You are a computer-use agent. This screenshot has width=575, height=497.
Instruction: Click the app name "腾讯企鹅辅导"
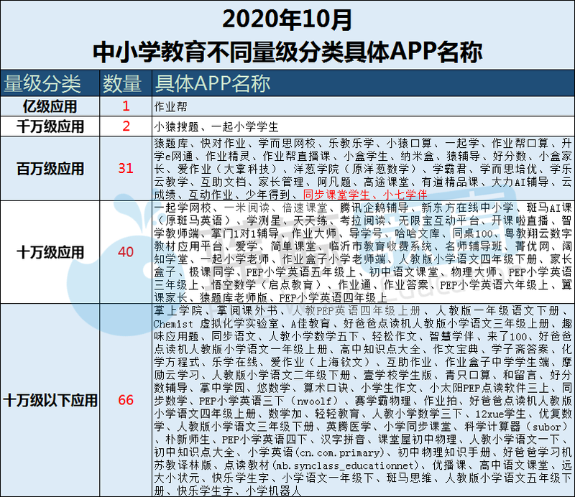point(374,208)
